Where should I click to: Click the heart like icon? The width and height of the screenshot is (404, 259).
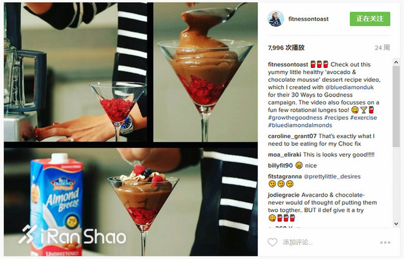[272, 242]
